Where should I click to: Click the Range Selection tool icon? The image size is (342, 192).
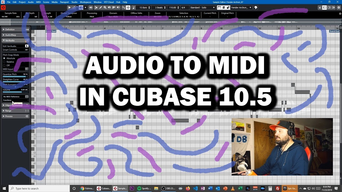pyautogui.click(x=96, y=7)
